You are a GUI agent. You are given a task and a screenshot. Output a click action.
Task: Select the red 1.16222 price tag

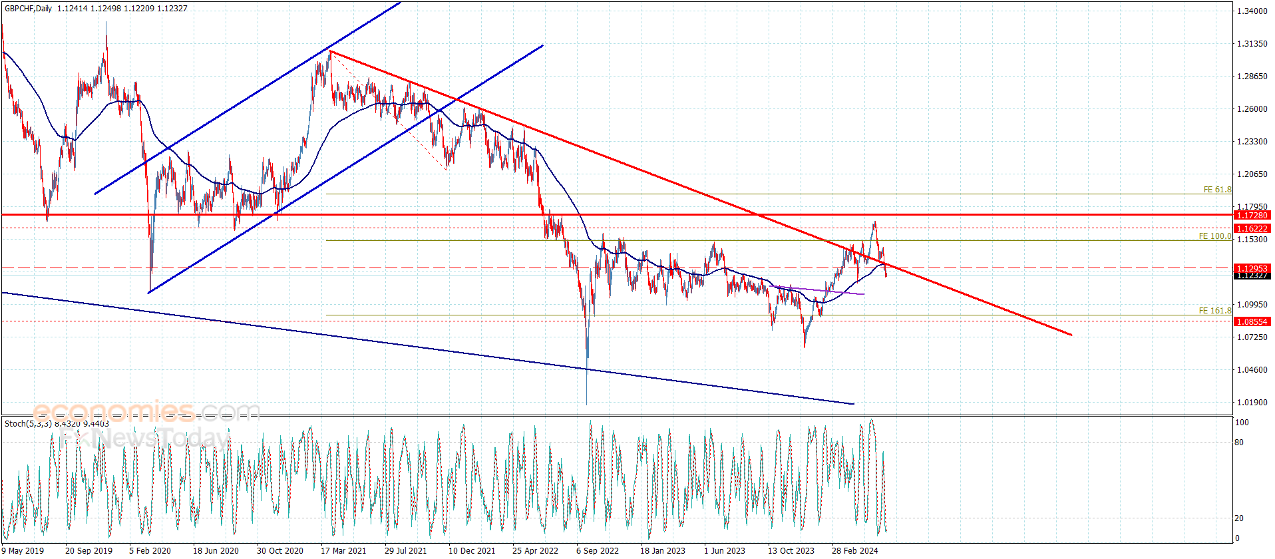tap(1252, 228)
